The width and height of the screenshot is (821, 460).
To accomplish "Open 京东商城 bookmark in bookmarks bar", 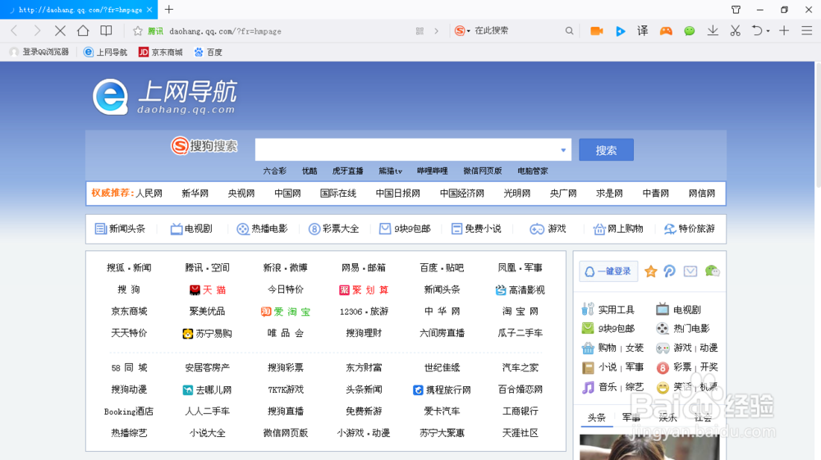I will click(160, 52).
